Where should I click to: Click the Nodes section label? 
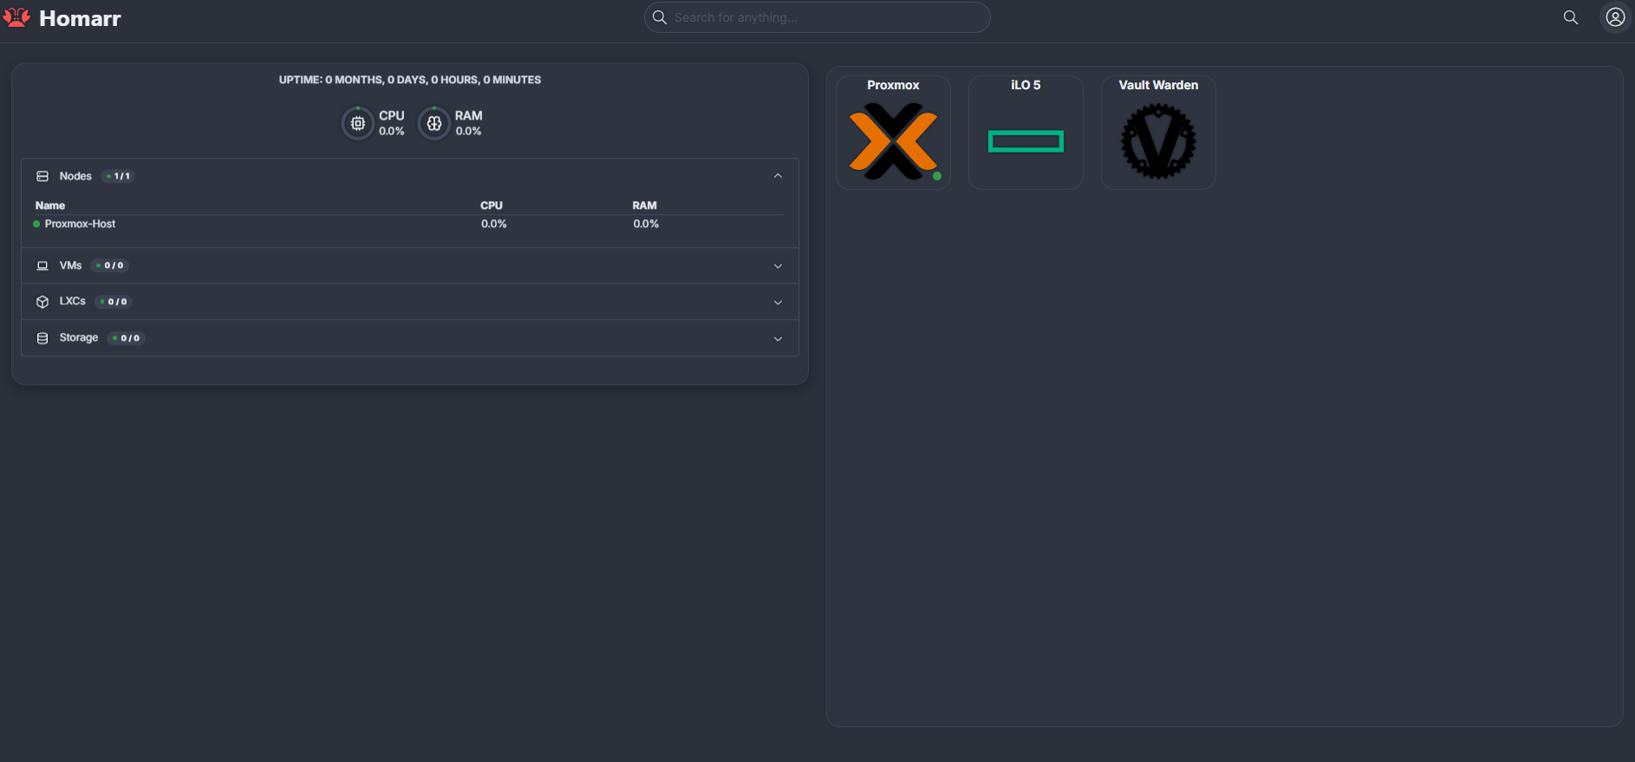(75, 176)
